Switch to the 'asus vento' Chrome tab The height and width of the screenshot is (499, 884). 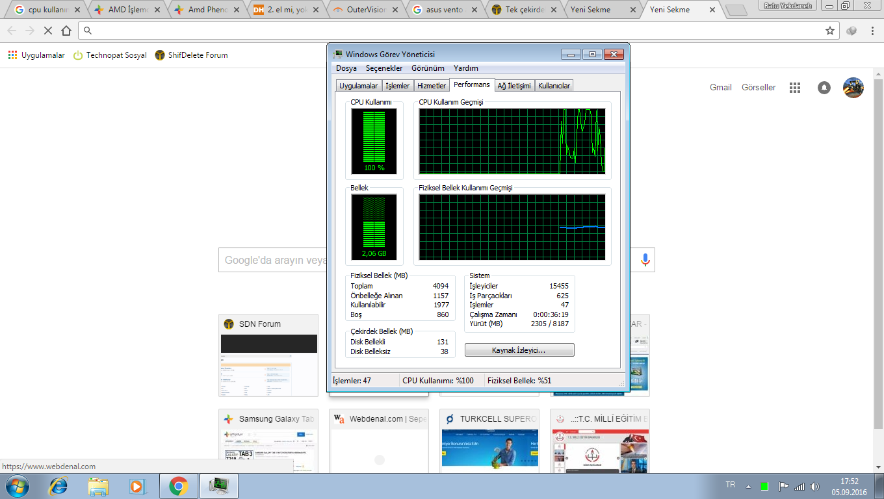click(445, 10)
